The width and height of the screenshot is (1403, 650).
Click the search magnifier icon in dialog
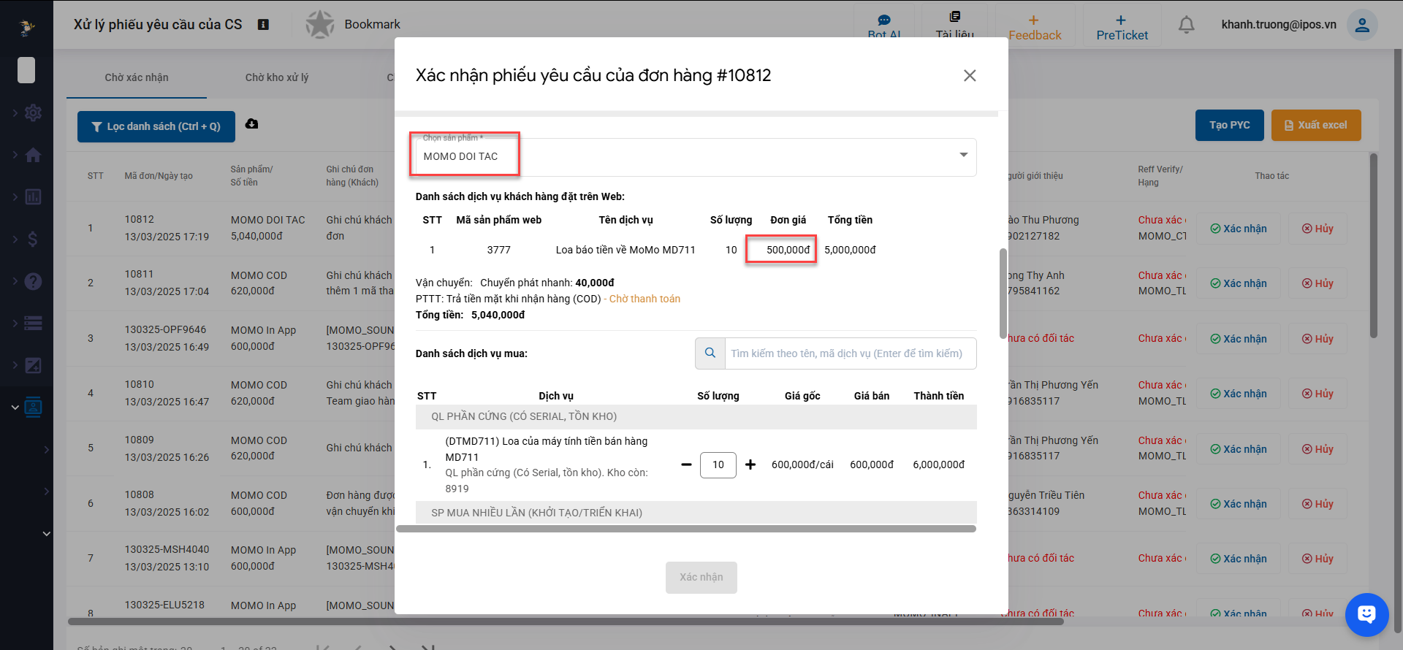click(710, 353)
